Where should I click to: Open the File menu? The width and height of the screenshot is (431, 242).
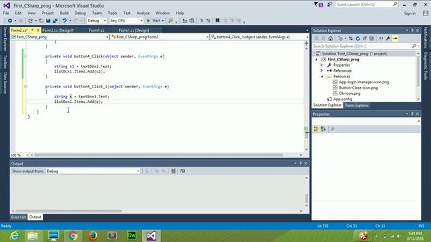tap(6, 13)
